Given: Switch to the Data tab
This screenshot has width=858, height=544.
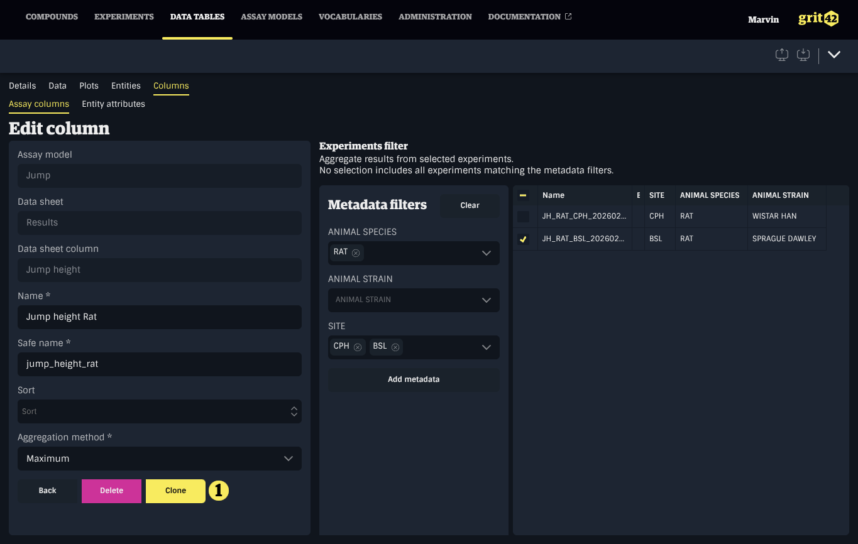Looking at the screenshot, I should pyautogui.click(x=58, y=85).
